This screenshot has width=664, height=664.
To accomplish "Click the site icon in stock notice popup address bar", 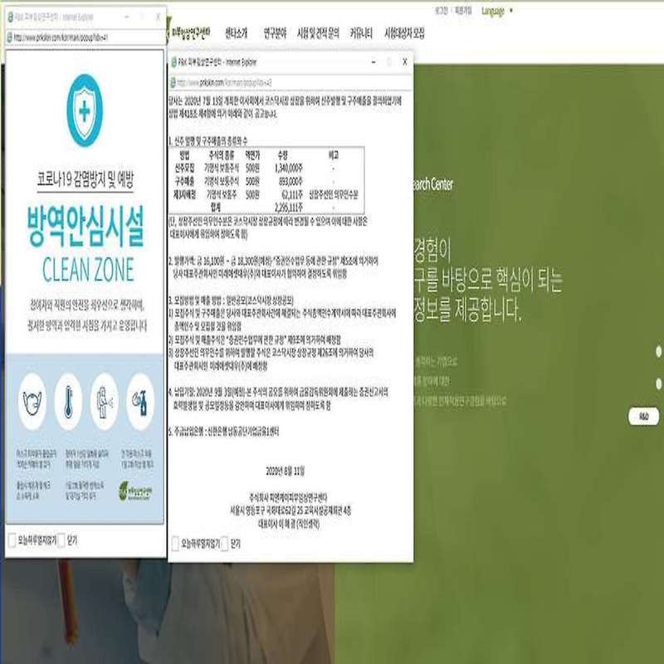I will (x=173, y=82).
